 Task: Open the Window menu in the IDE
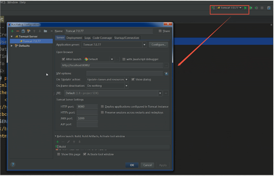pyautogui.click(x=12, y=2)
